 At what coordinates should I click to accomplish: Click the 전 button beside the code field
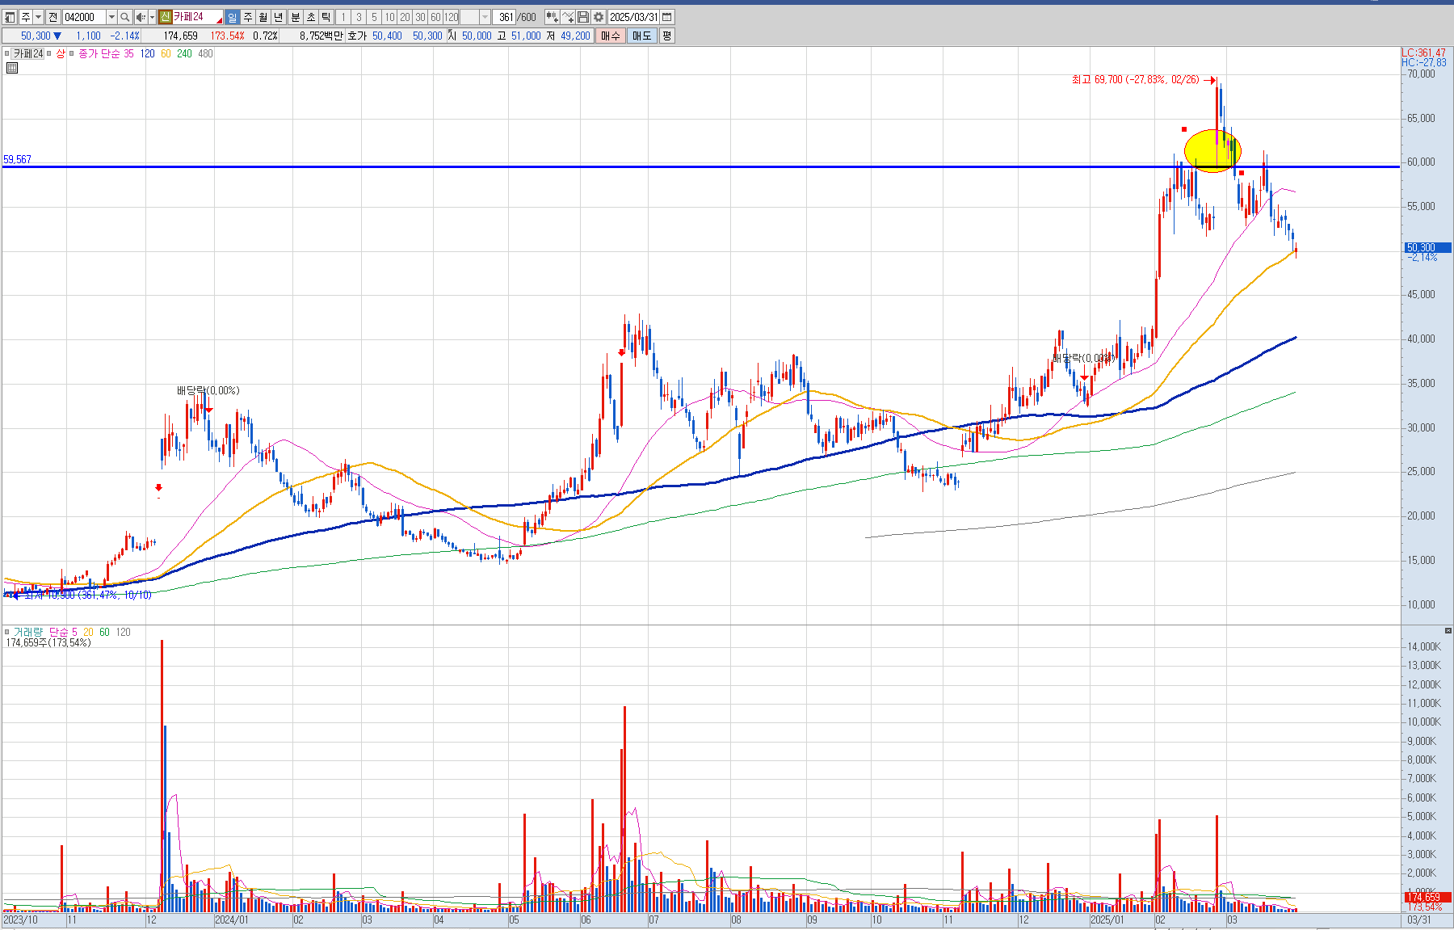[53, 17]
